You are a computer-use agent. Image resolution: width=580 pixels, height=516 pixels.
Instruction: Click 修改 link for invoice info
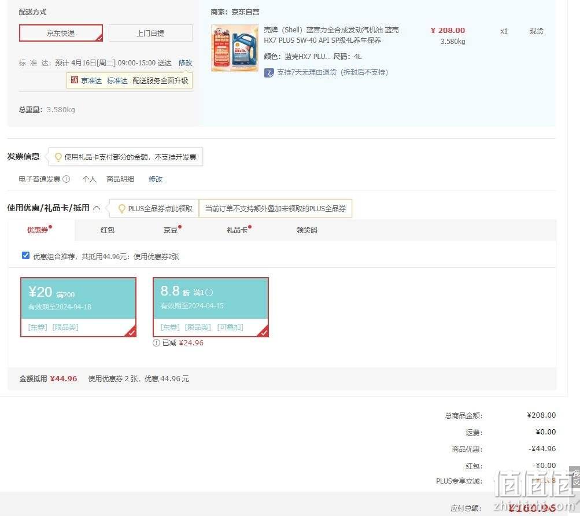(x=156, y=179)
